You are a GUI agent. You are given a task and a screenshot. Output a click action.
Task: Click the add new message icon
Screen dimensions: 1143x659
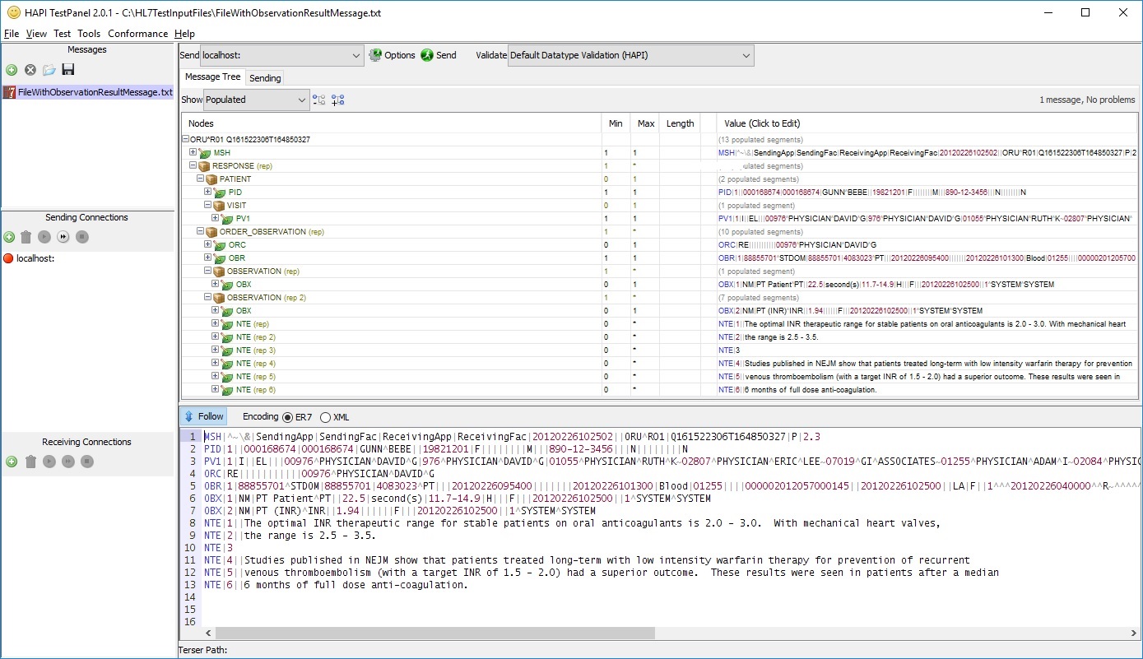(x=12, y=70)
